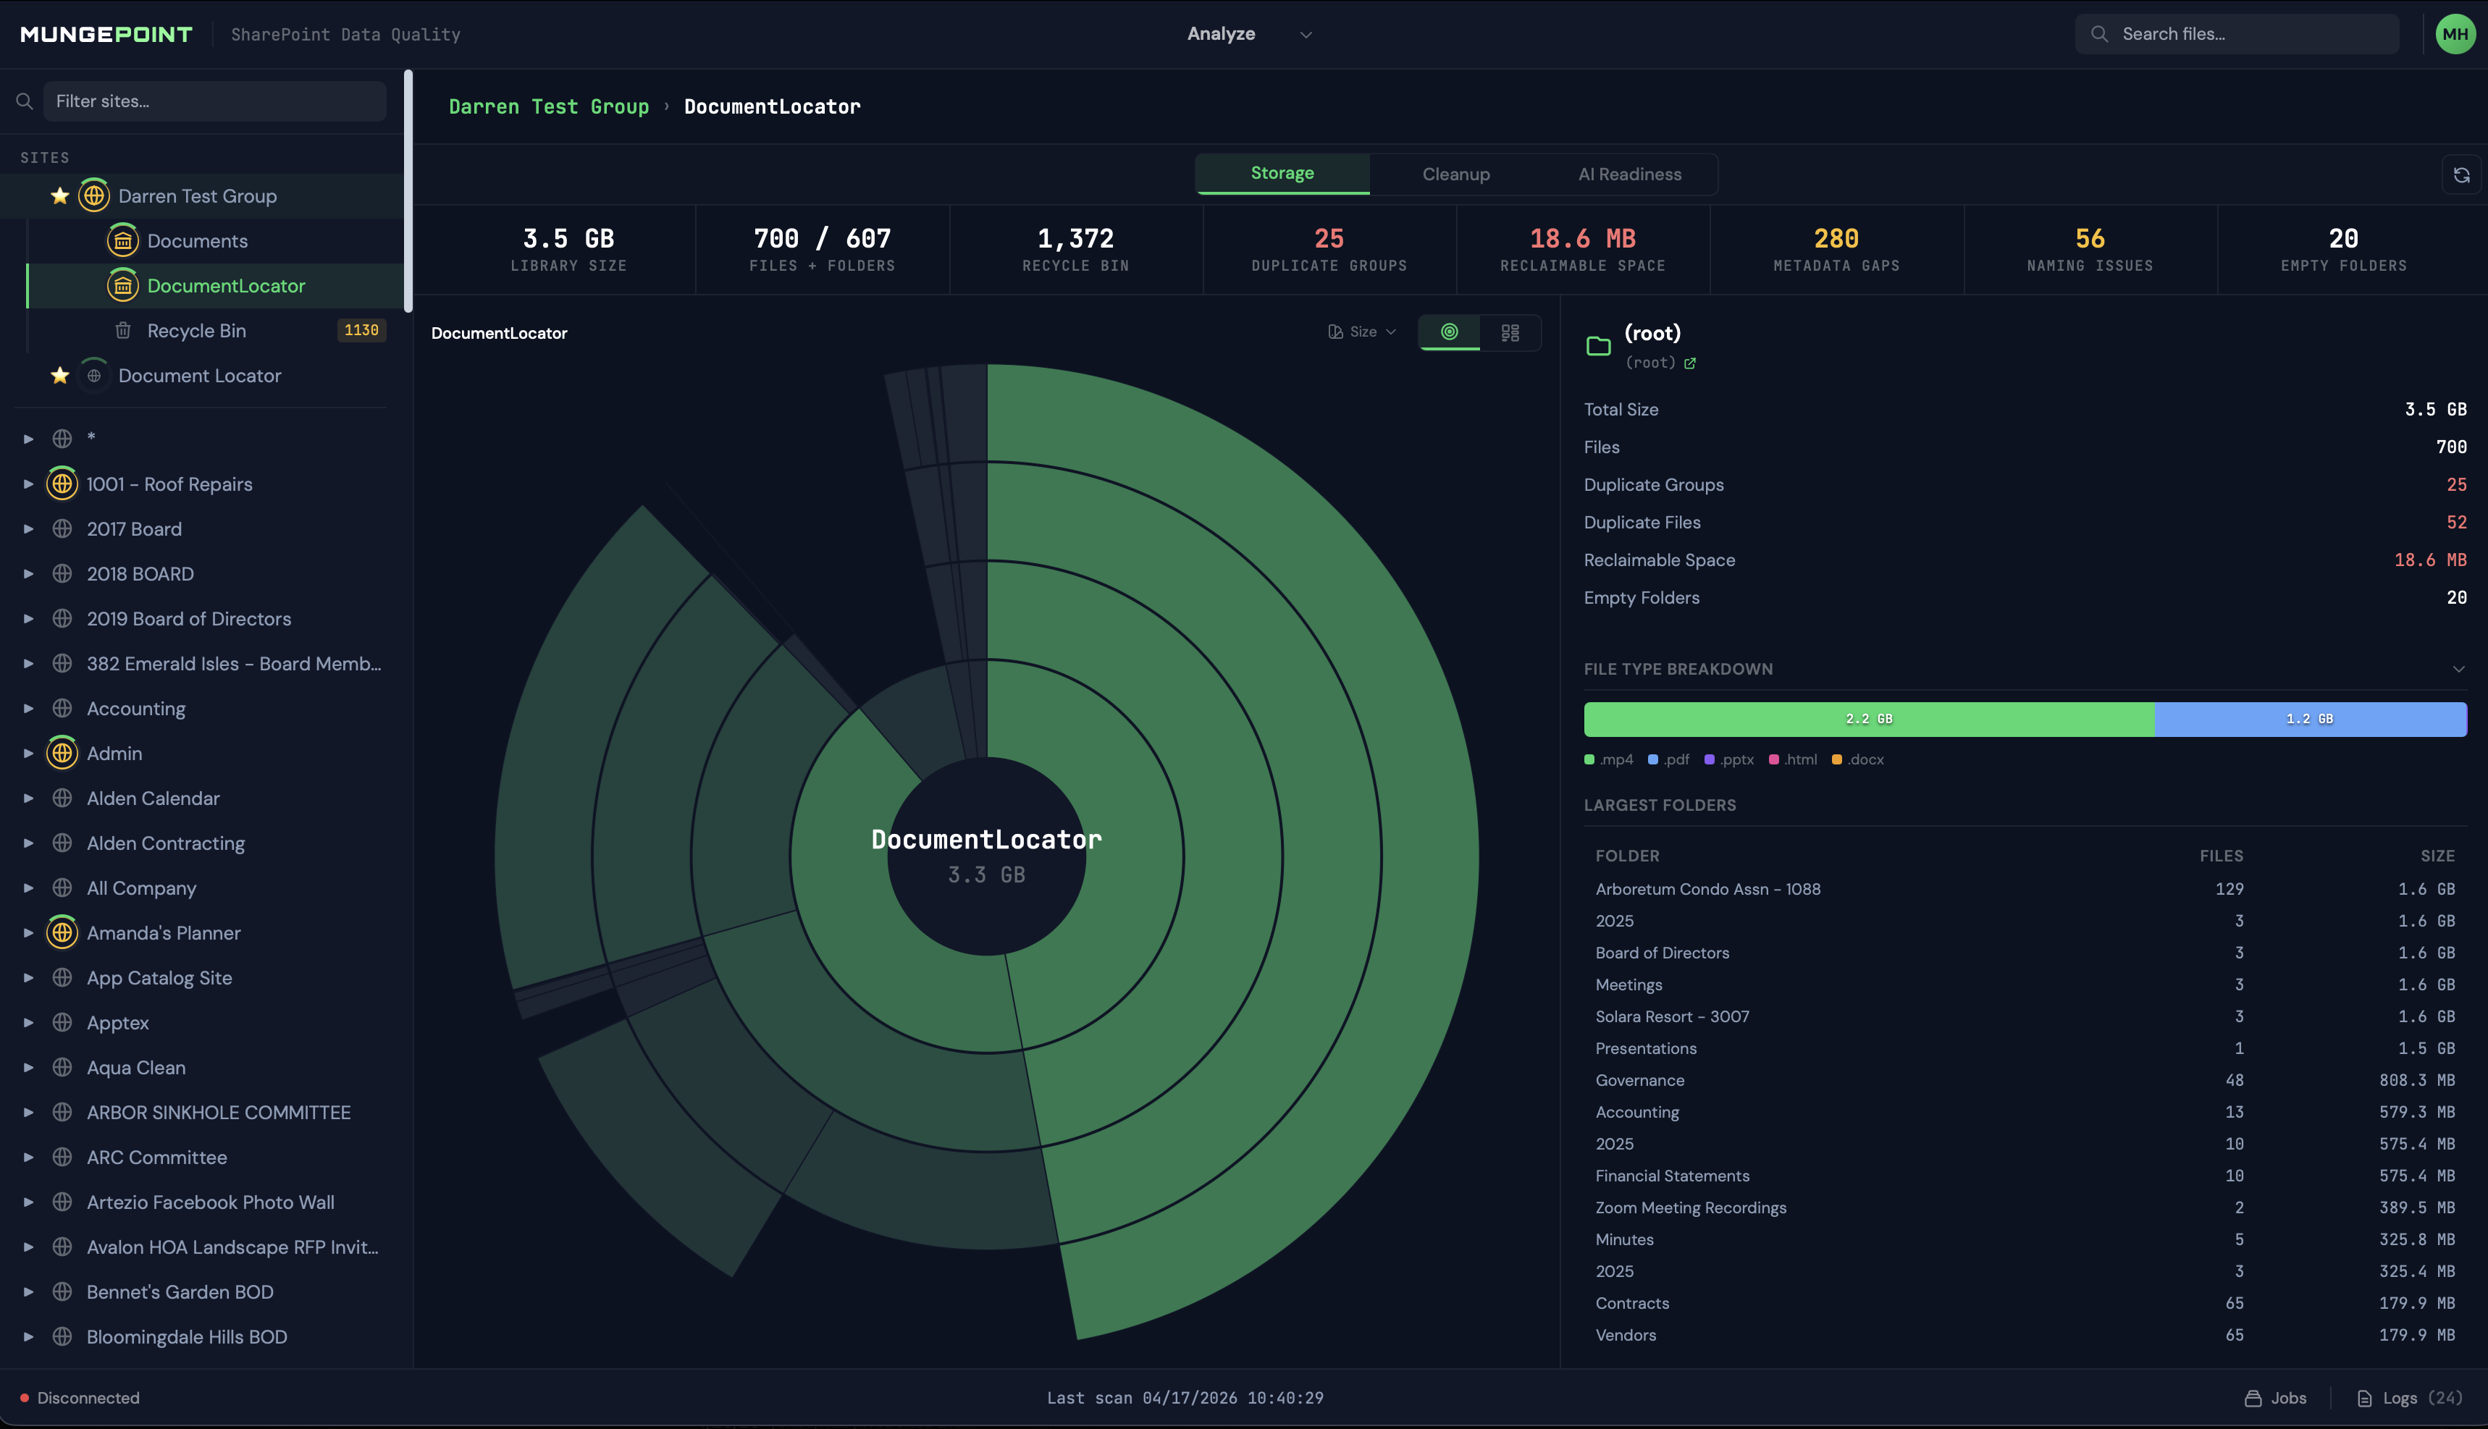Viewport: 2488px width, 1429px height.
Task: Collapse the File Type Breakdown section
Action: click(x=2458, y=670)
